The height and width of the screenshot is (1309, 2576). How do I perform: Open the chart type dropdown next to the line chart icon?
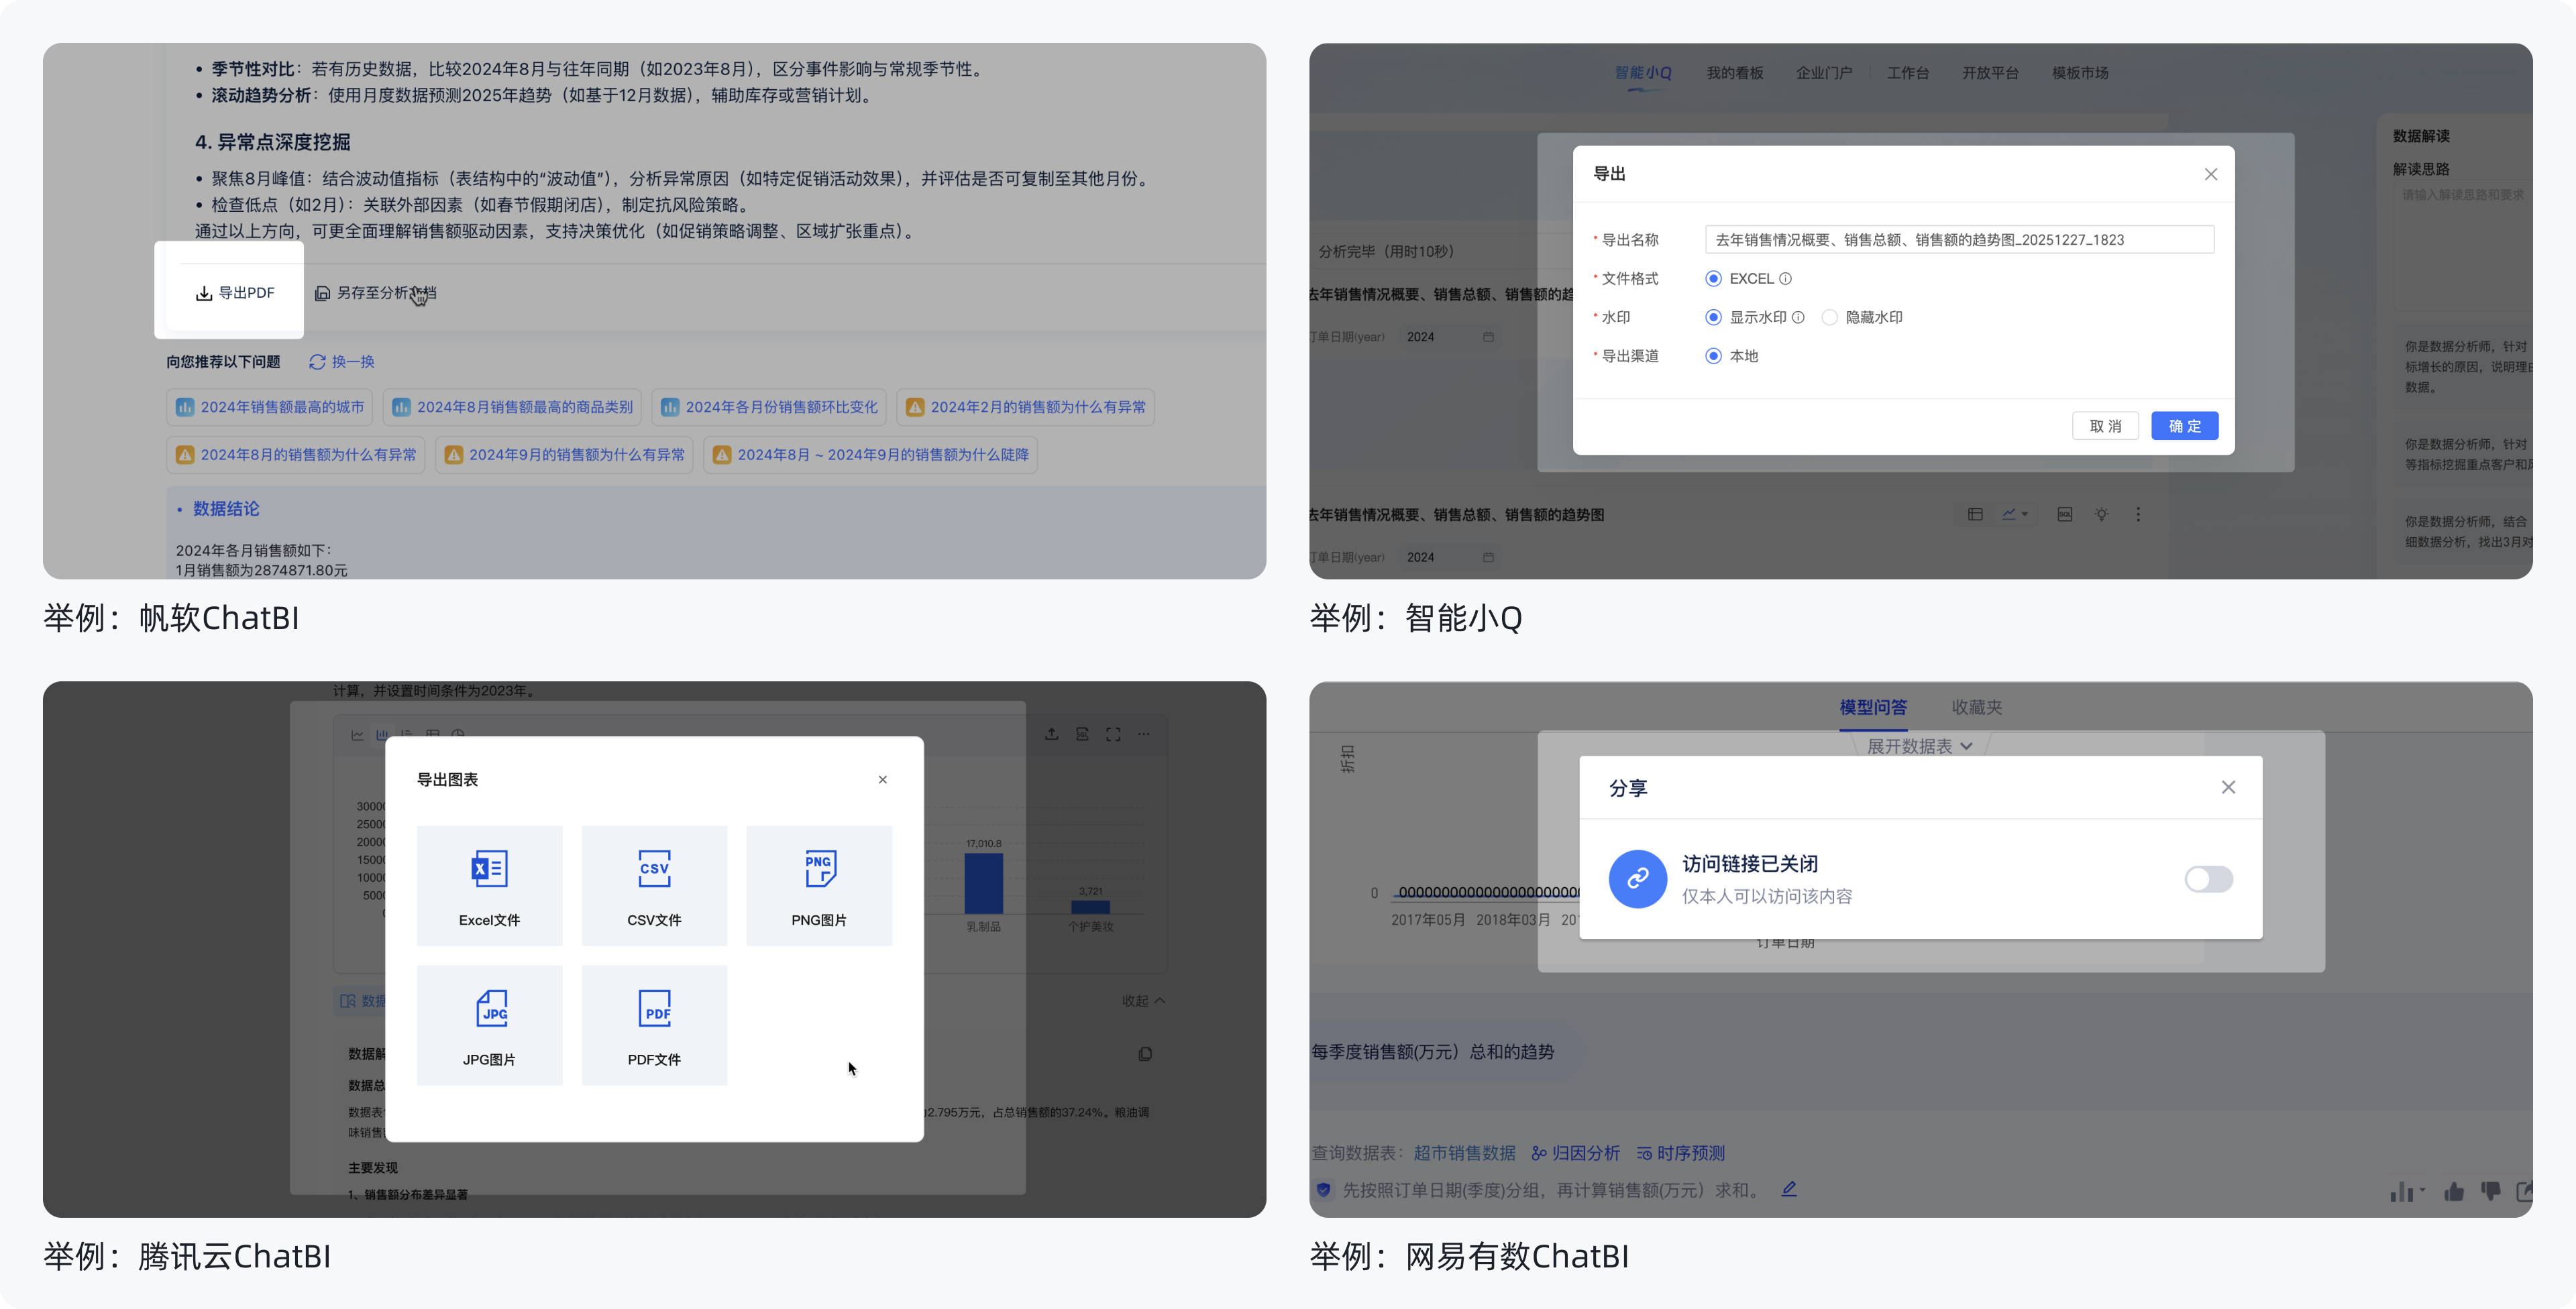click(x=2026, y=514)
